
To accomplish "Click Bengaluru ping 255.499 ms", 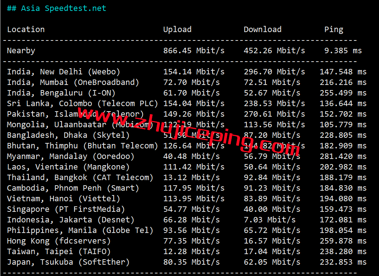I will 343,93.
